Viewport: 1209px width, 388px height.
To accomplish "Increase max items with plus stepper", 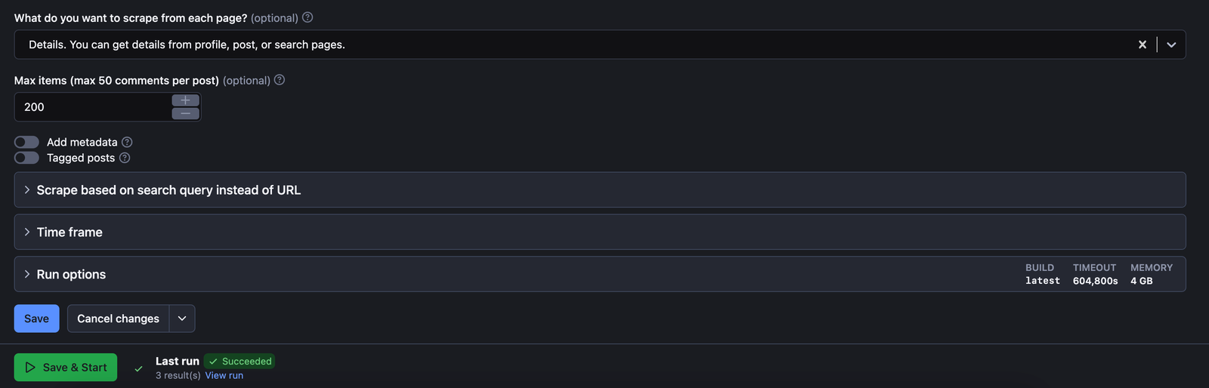I will click(x=185, y=100).
